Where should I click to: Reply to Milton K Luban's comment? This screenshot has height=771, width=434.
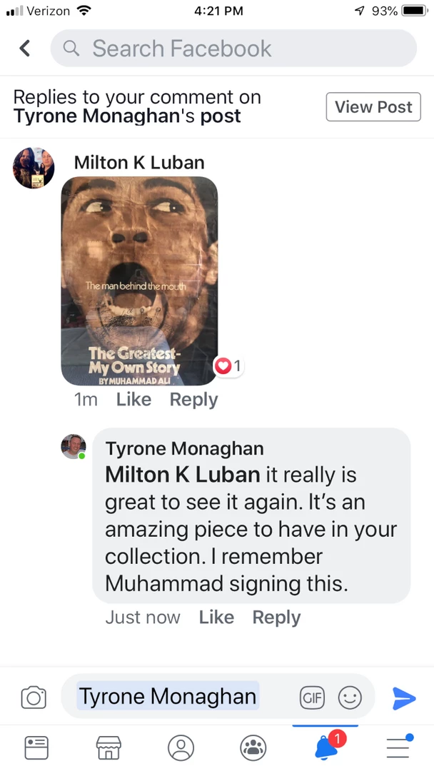click(x=193, y=400)
